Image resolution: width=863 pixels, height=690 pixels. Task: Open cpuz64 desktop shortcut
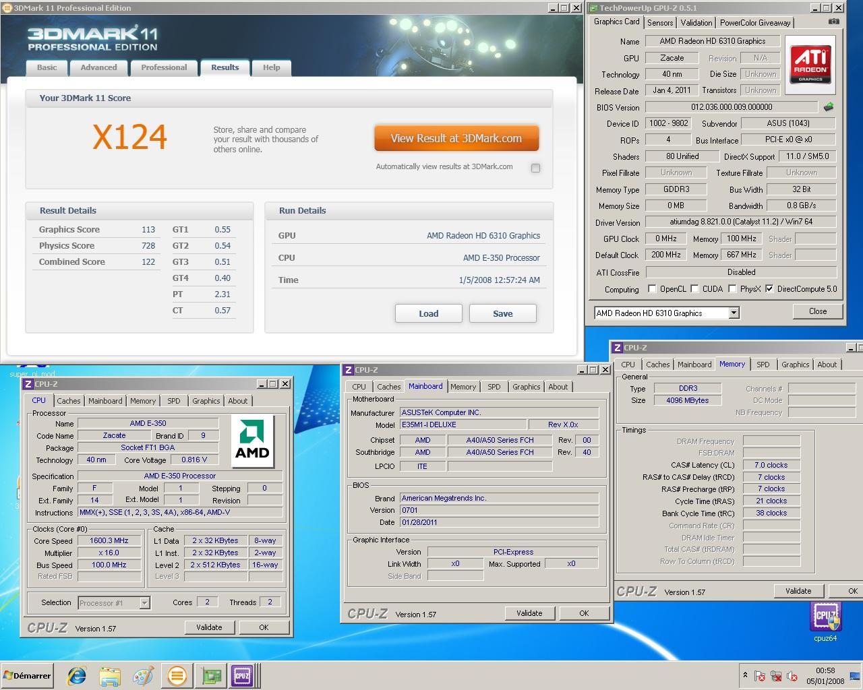(x=825, y=622)
